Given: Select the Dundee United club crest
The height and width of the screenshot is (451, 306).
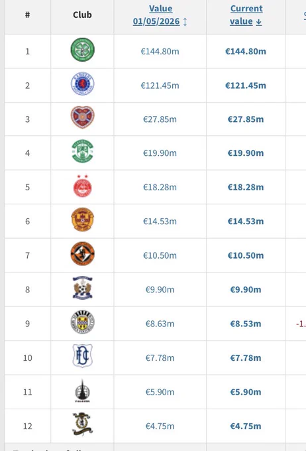Looking at the screenshot, I should [83, 253].
